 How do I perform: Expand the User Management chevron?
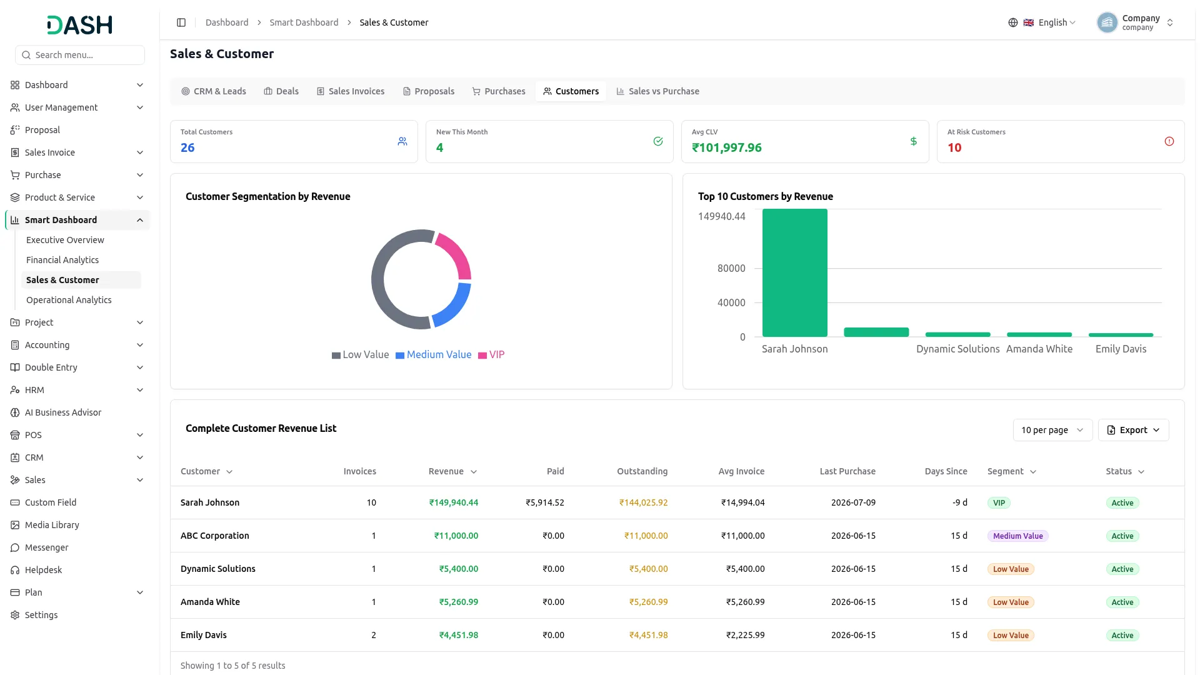click(140, 107)
